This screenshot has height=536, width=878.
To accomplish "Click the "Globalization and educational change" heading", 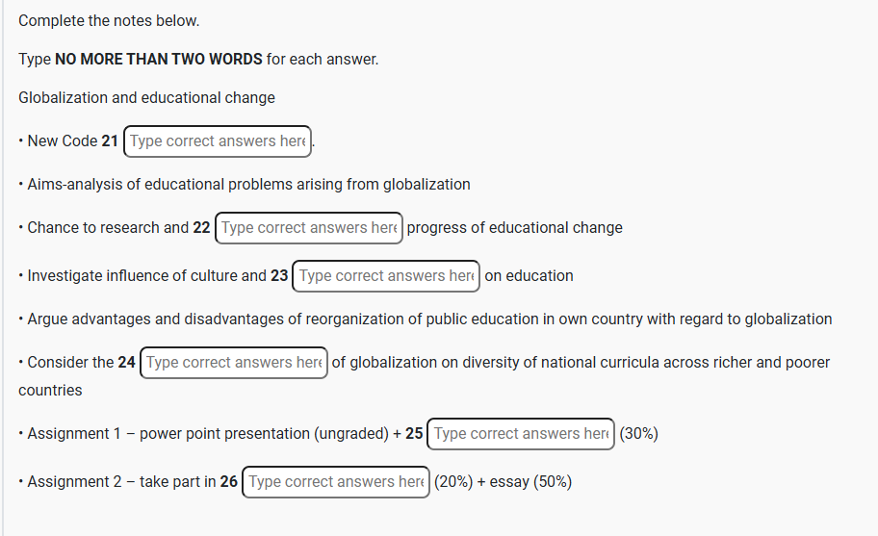I will 146,98.
